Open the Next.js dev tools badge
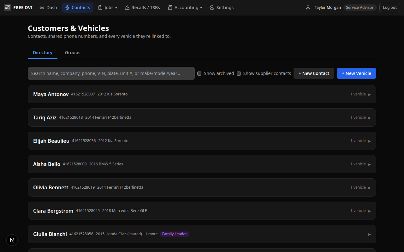404x252 pixels. (12, 240)
